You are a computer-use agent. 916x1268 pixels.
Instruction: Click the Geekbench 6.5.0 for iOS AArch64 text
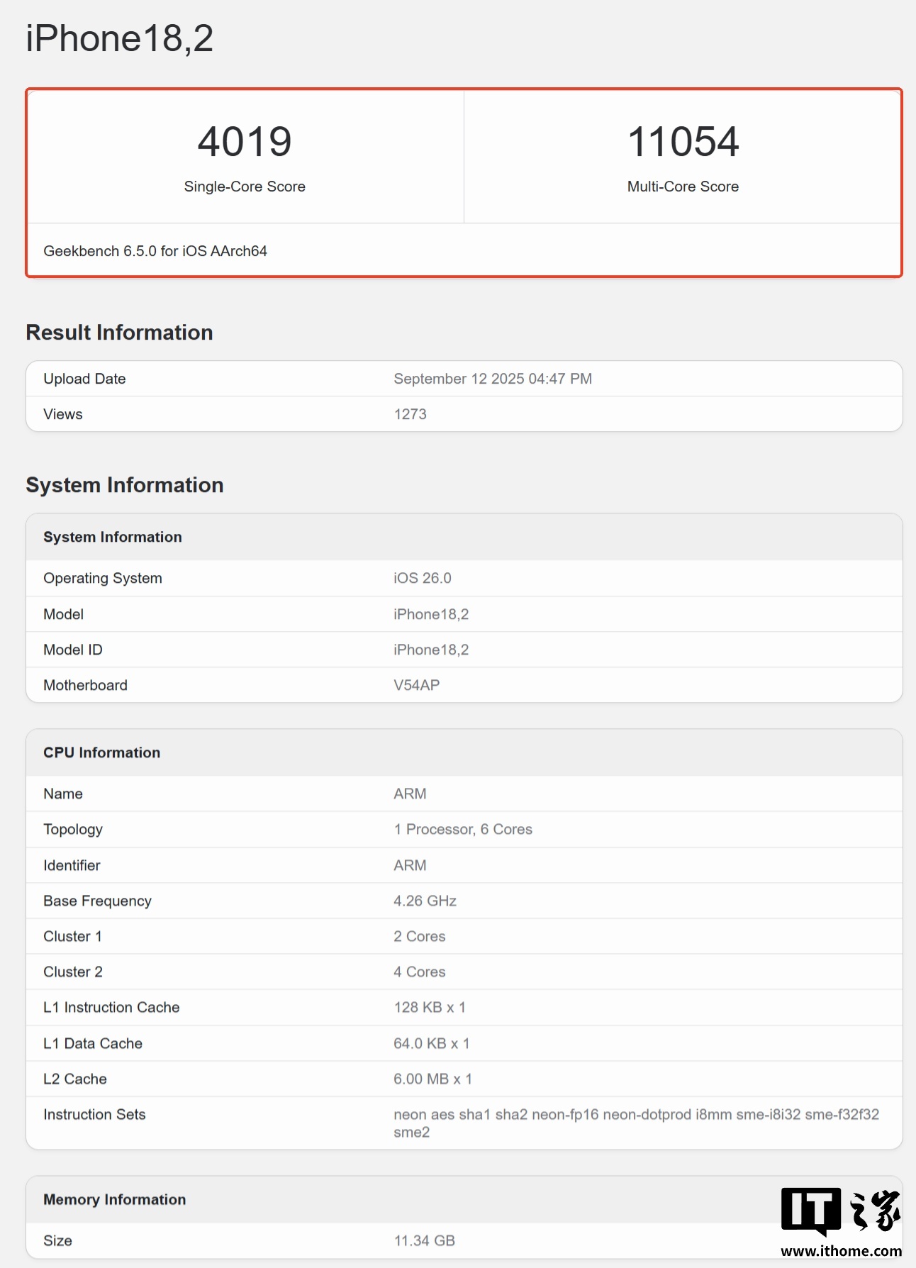[x=155, y=251]
